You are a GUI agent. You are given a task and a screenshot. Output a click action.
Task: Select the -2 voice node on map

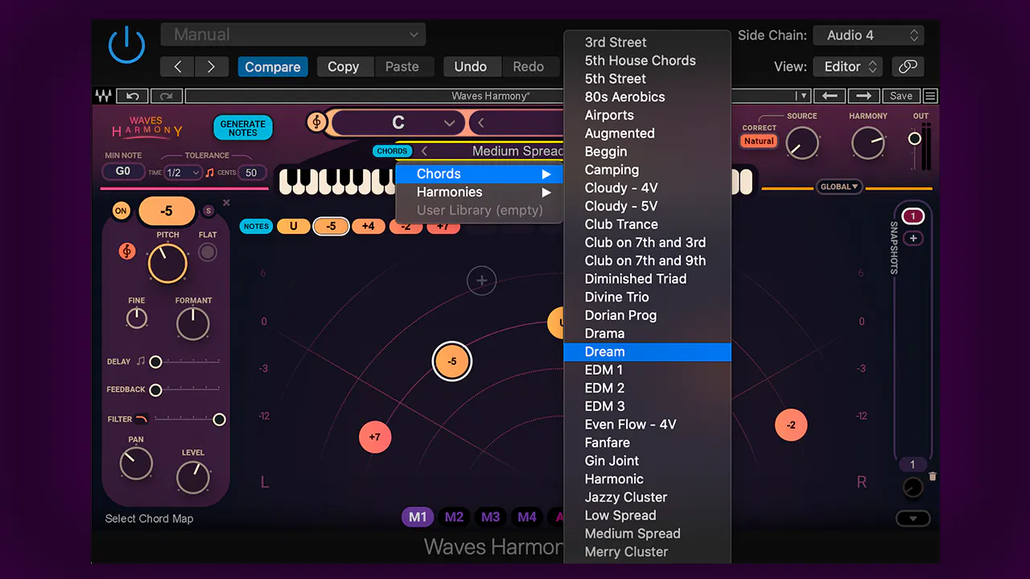click(x=791, y=425)
